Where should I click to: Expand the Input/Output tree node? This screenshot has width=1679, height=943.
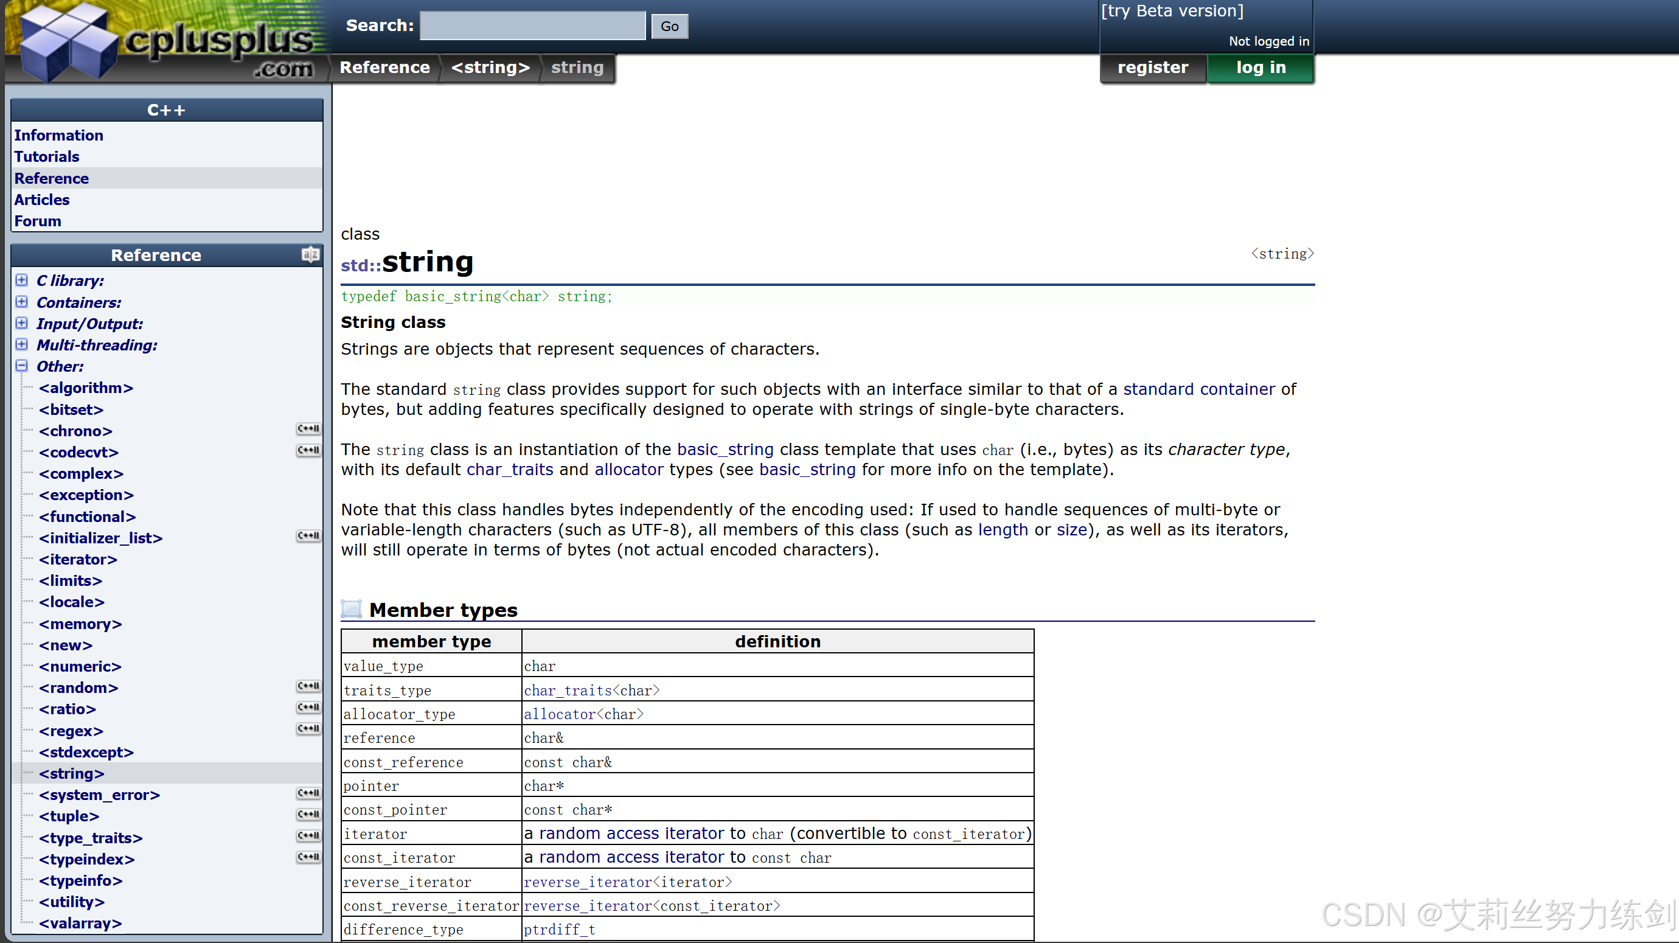(x=21, y=323)
